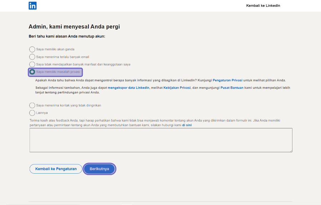Open 'mengekspor data LinkedIn' link

click(128, 88)
